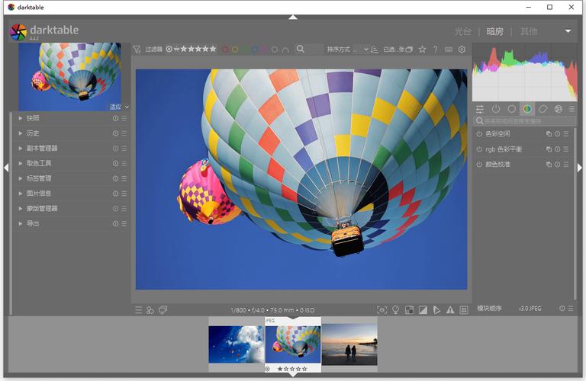Image resolution: width=586 pixels, height=381 pixels.
Task: Toggle sort direction icon
Action: (x=375, y=50)
